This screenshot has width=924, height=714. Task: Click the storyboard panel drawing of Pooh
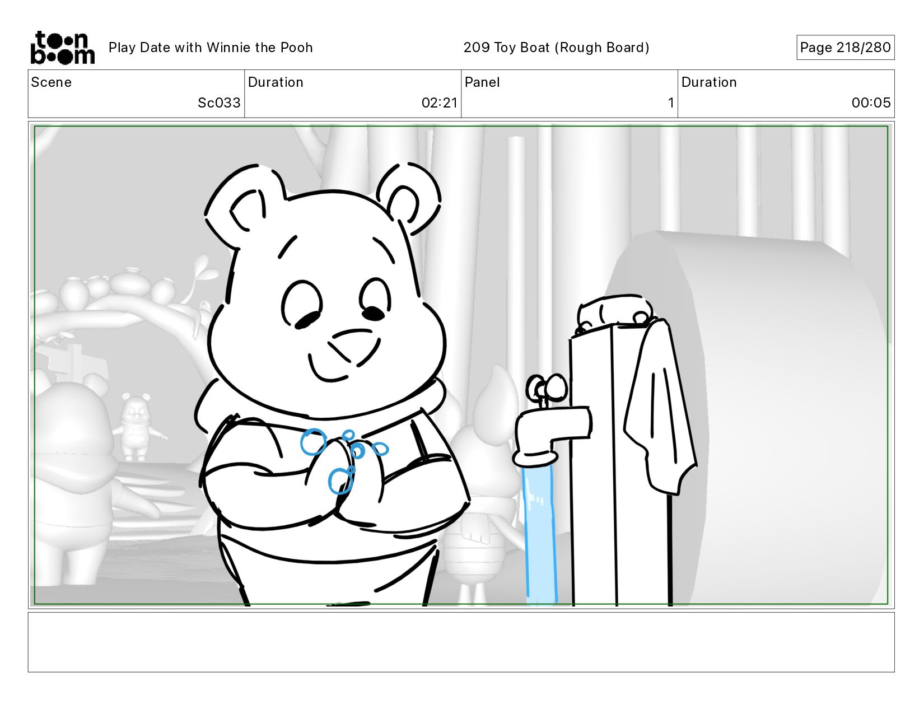[461, 365]
